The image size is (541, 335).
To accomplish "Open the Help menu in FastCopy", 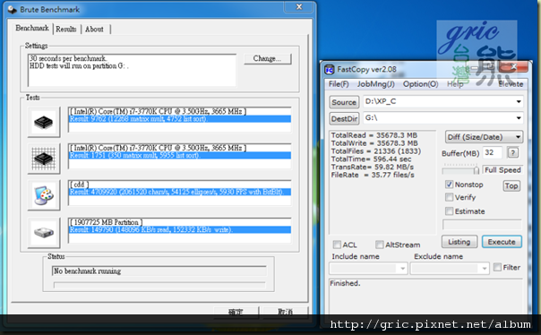I will 455,84.
